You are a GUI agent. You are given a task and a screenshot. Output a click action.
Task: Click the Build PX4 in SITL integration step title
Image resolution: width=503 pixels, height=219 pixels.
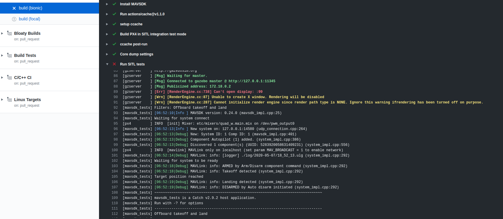(153, 34)
